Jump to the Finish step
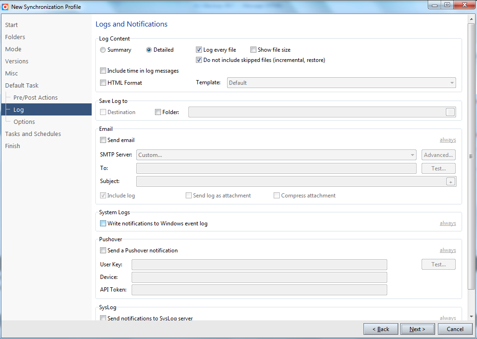The image size is (477, 339). click(x=13, y=146)
